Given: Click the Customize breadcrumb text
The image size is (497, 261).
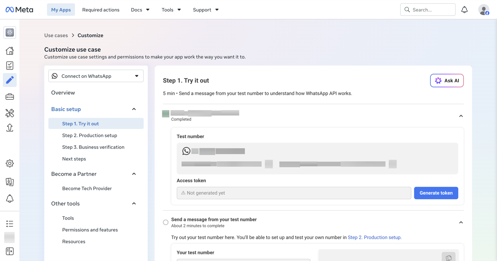Looking at the screenshot, I should 91,35.
